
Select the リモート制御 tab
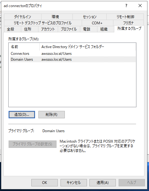pos(125,17)
